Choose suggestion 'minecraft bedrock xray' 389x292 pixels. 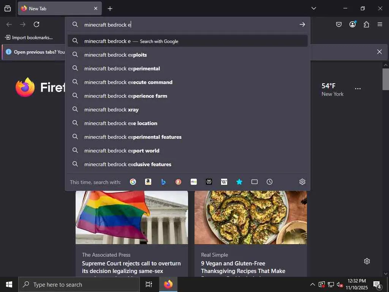[188, 109]
